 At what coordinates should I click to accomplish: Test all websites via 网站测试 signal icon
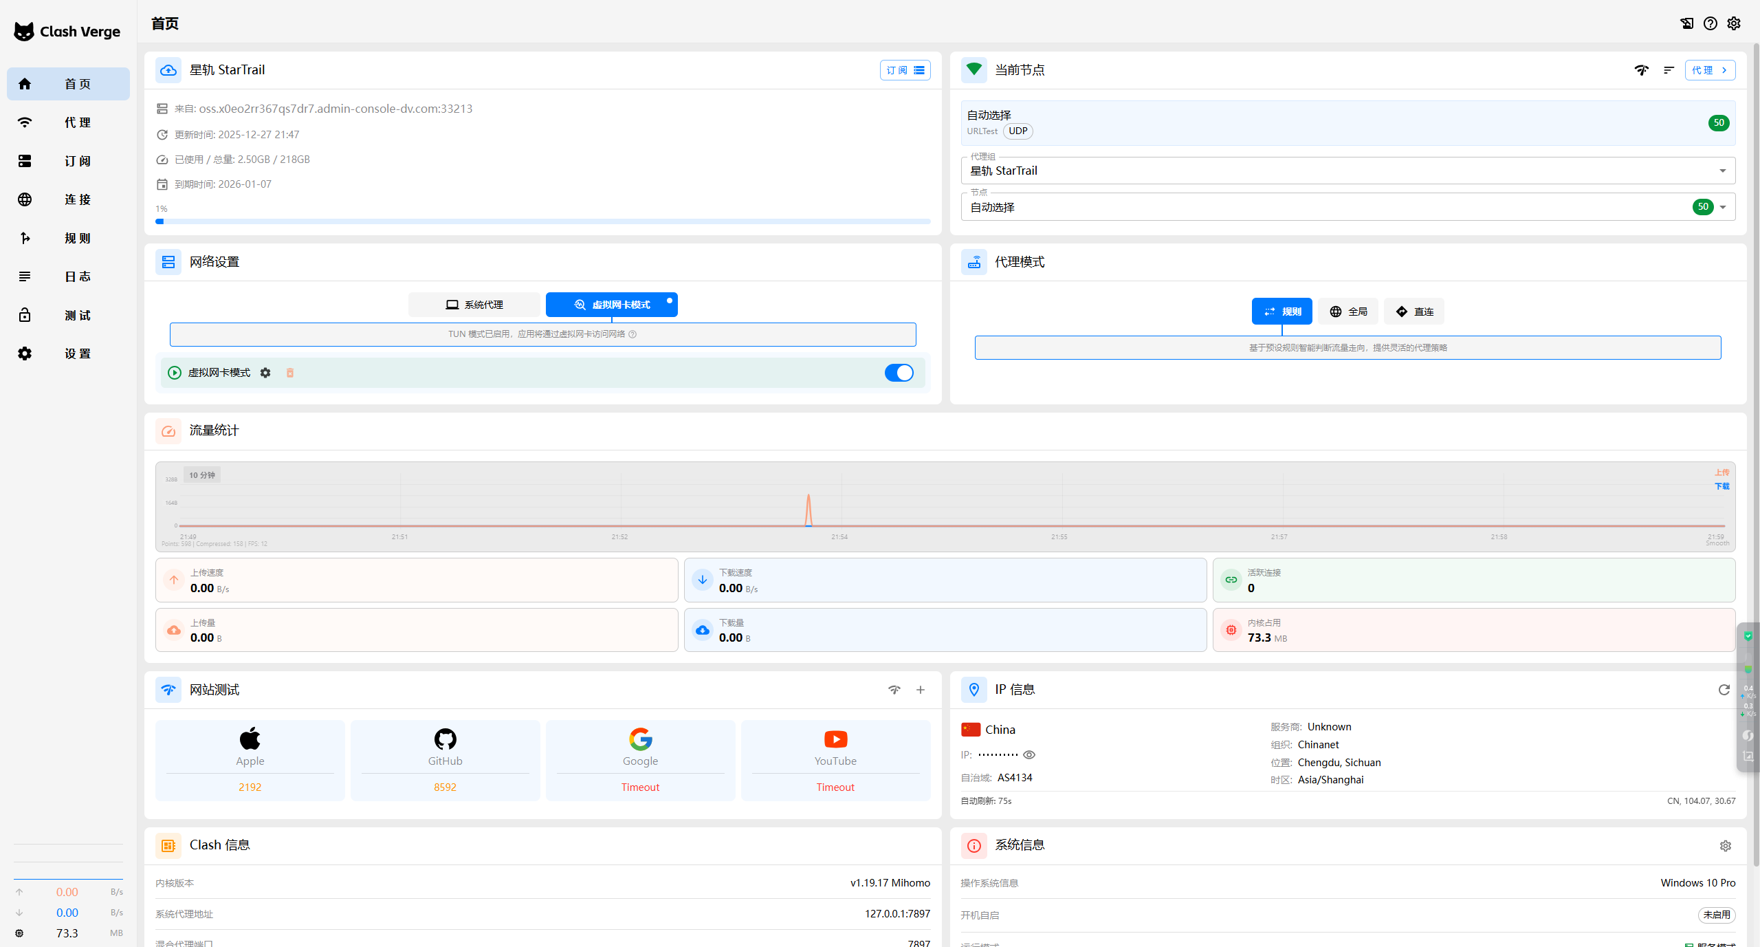894,690
